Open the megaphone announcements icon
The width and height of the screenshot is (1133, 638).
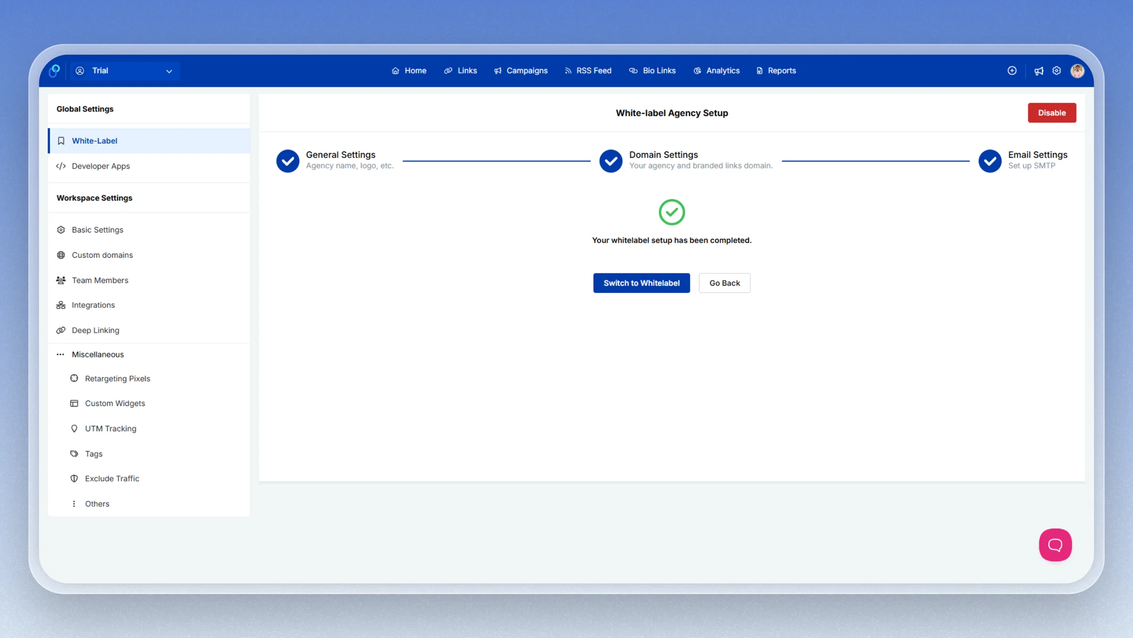pos(1039,71)
